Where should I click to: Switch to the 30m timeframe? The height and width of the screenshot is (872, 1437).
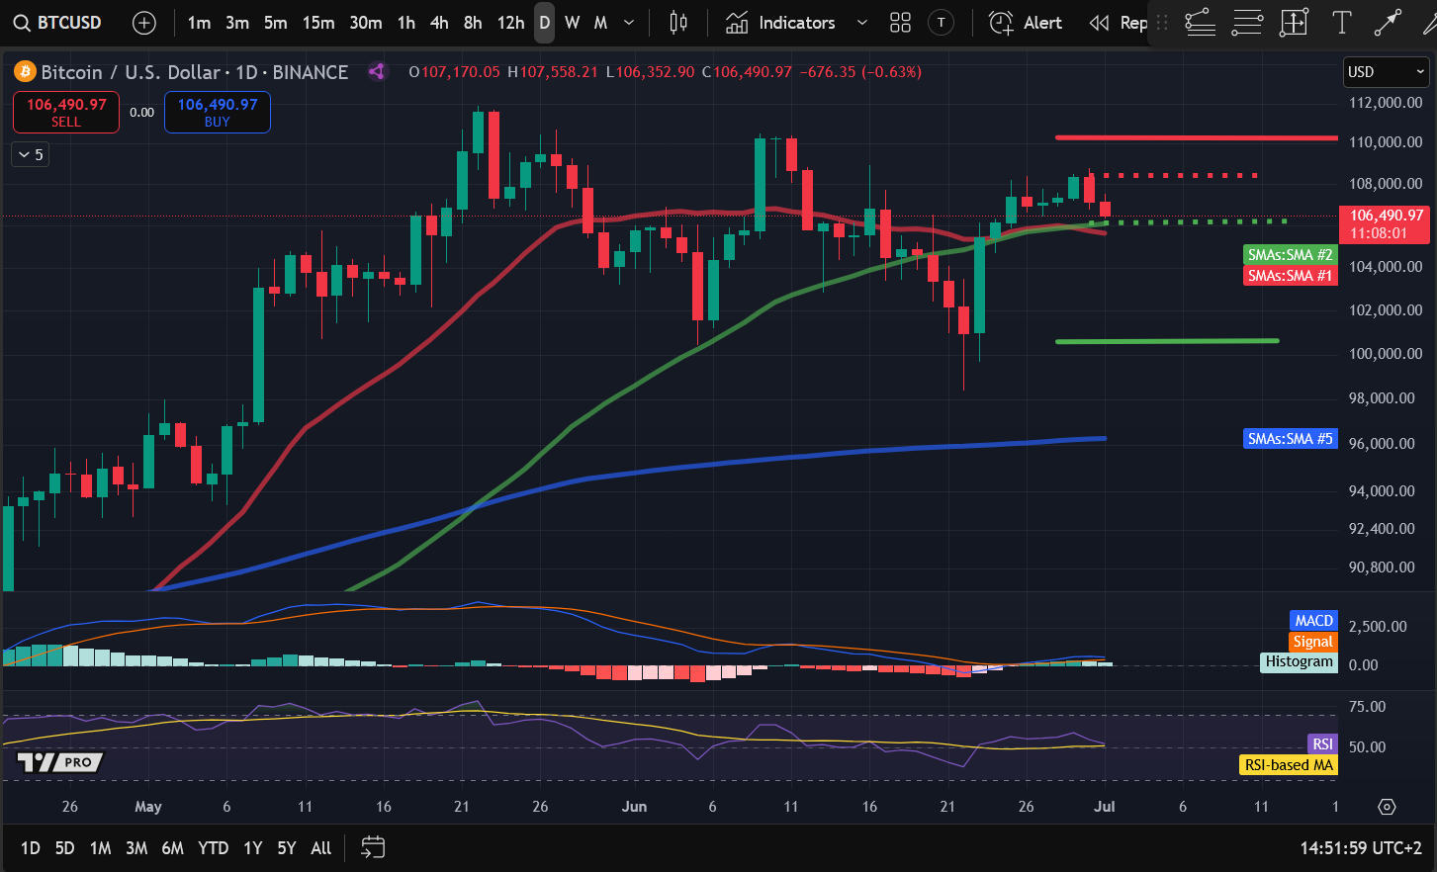coord(366,23)
